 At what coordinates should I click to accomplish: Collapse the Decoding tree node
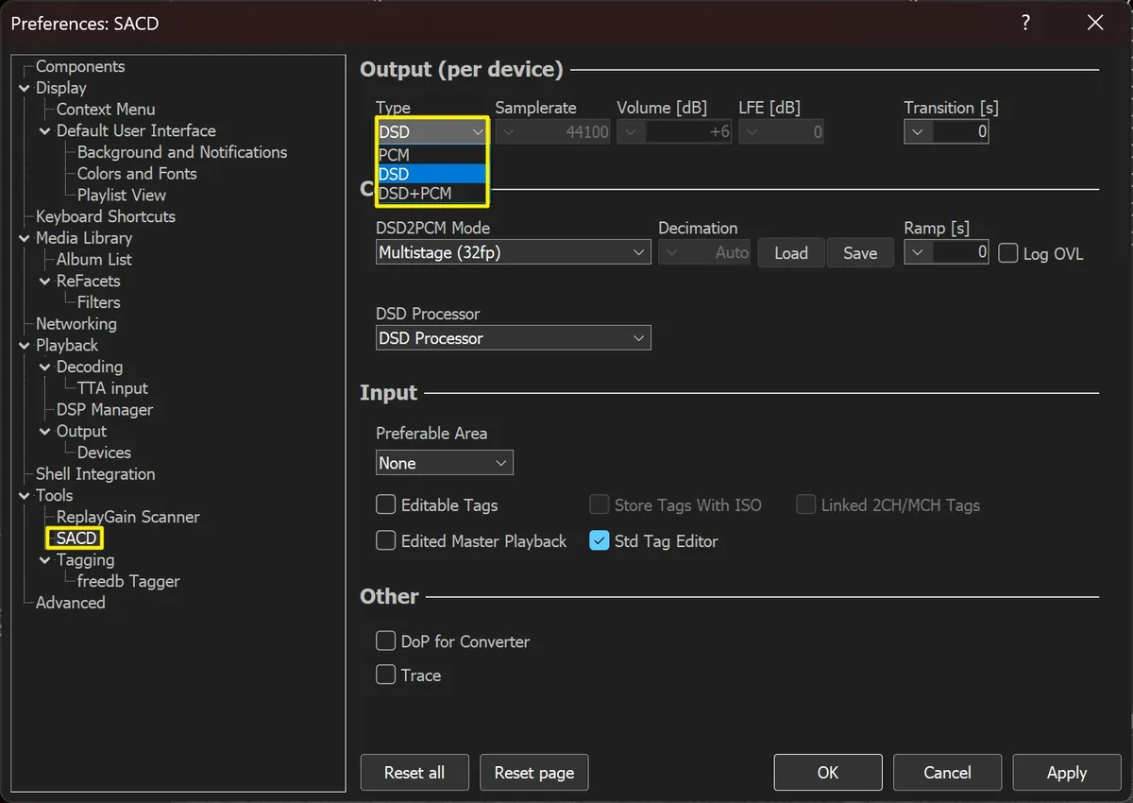tap(45, 367)
